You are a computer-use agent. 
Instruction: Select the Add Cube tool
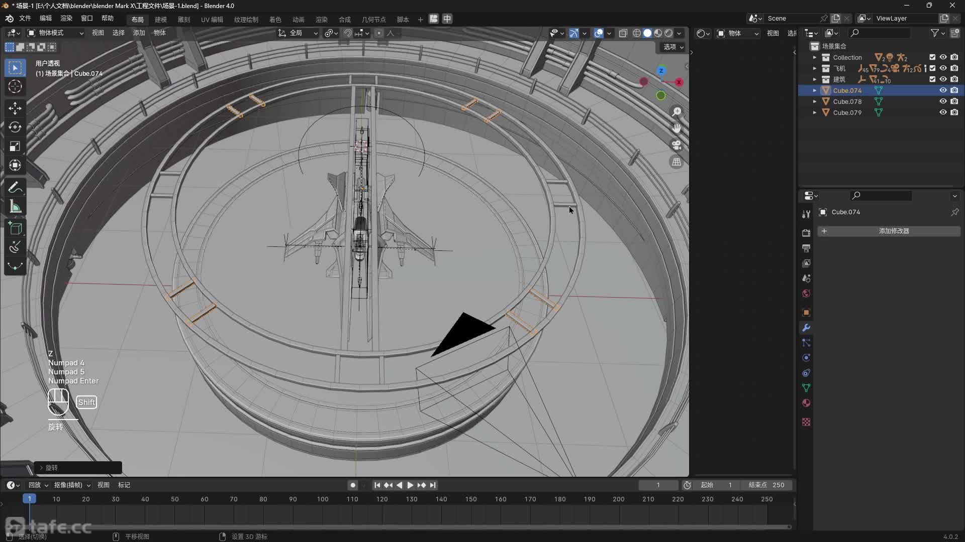pyautogui.click(x=15, y=228)
